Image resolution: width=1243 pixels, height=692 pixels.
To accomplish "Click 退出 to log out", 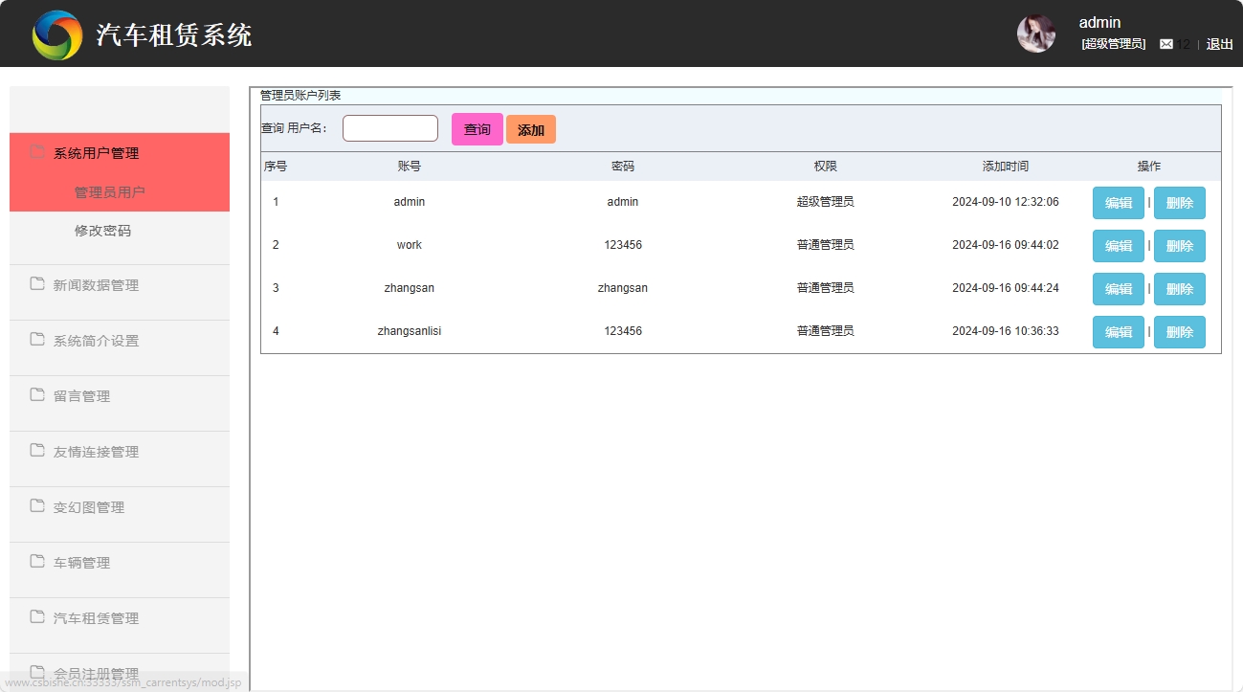I will pyautogui.click(x=1218, y=44).
